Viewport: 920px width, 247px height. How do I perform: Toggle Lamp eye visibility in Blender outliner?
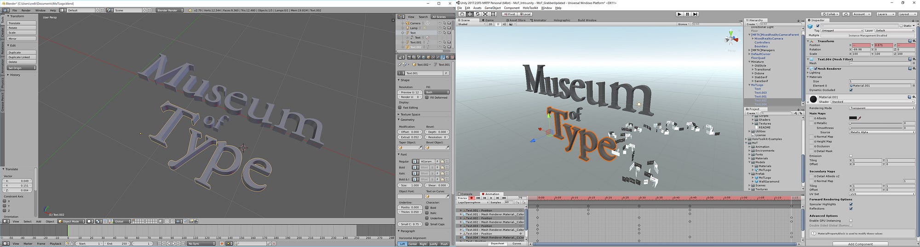439,28
